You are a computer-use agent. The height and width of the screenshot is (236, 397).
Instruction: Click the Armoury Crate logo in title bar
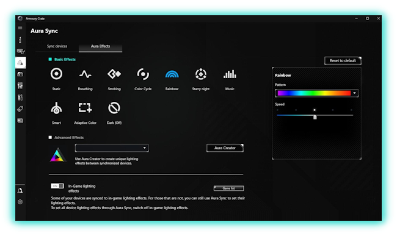pyautogui.click(x=20, y=18)
